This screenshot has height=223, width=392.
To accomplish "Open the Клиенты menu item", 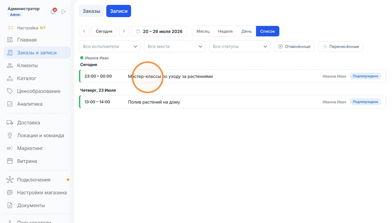I will (x=37, y=65).
